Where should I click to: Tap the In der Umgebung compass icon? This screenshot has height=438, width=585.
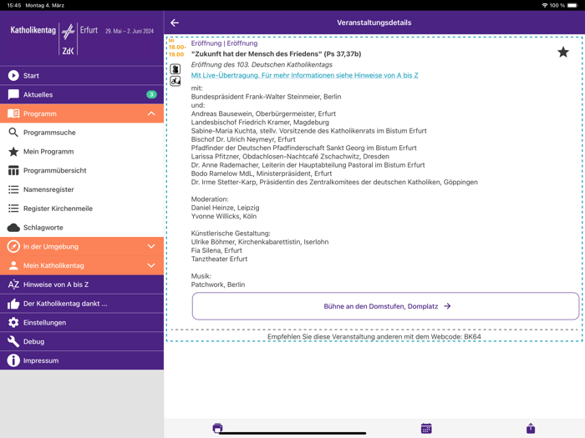click(x=13, y=246)
